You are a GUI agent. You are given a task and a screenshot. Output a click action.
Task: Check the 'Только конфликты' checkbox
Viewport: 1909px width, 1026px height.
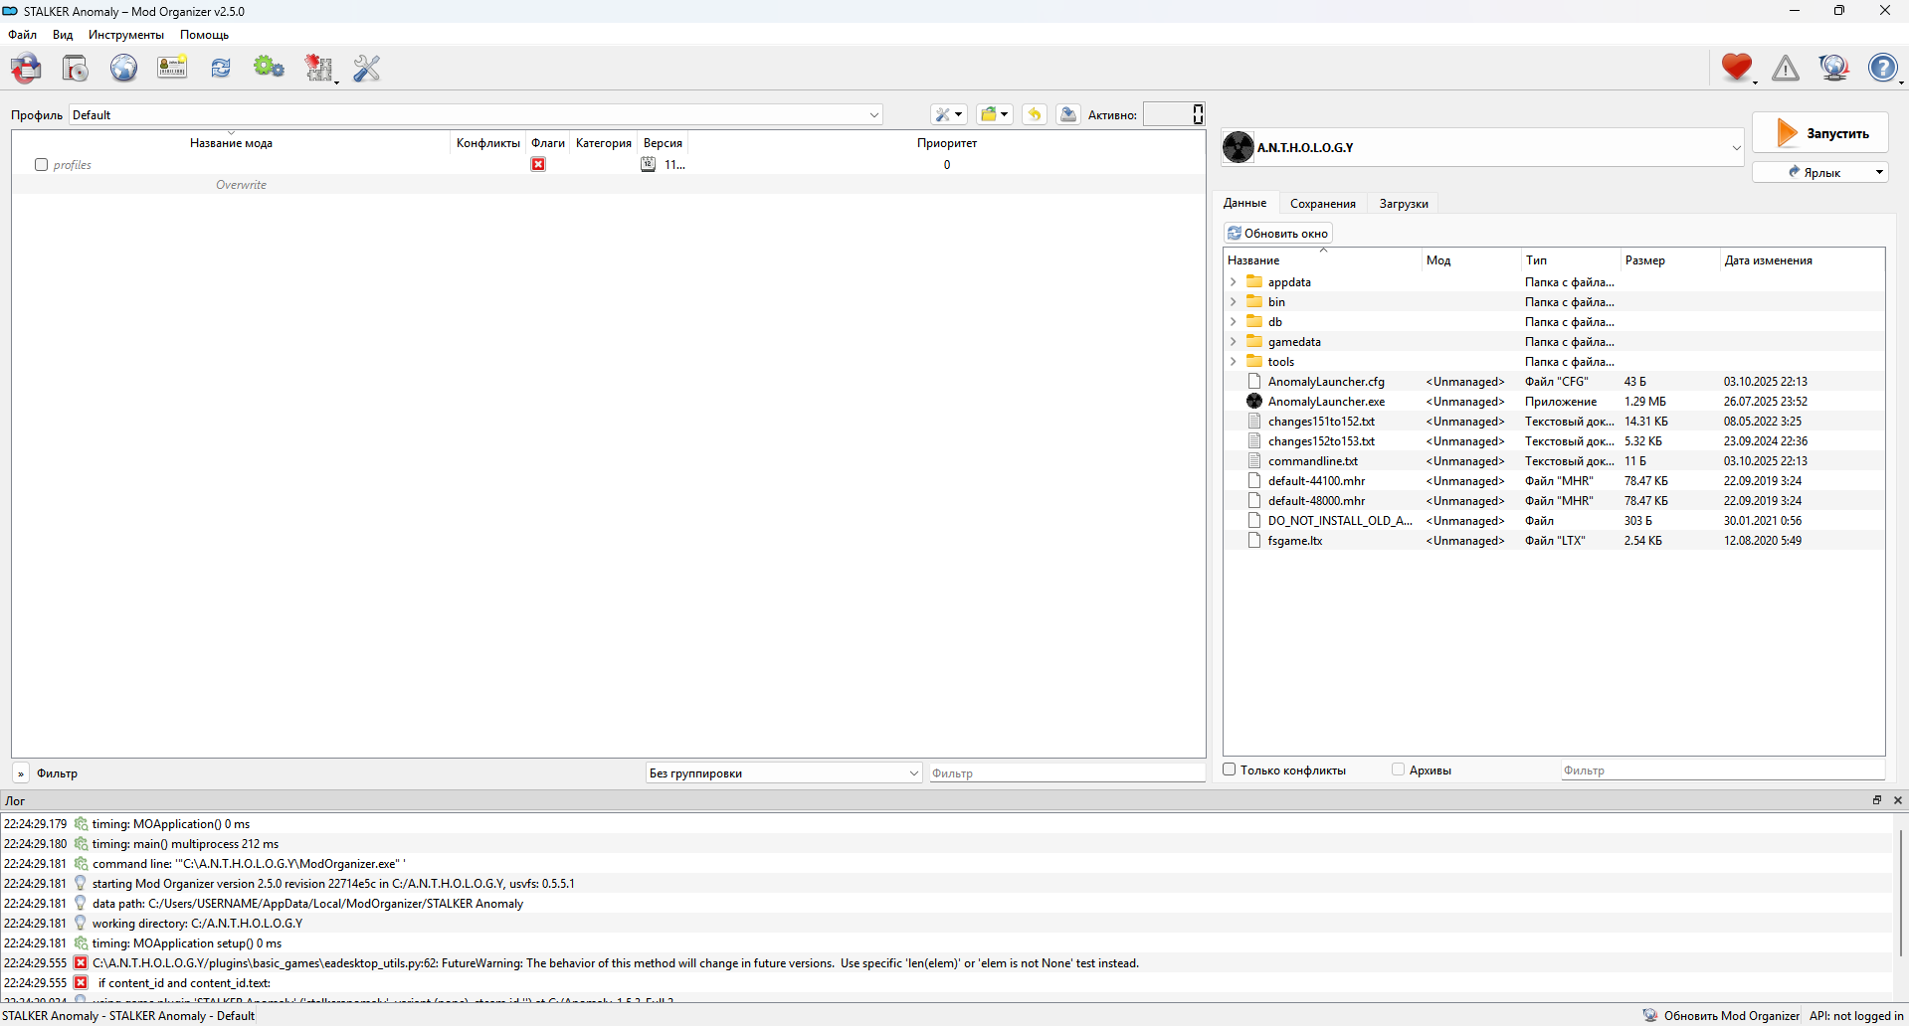point(1230,769)
